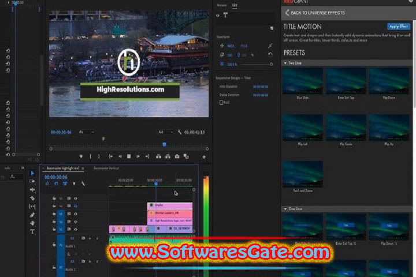Select the Razor tool
416x277 pixels.
(32, 198)
